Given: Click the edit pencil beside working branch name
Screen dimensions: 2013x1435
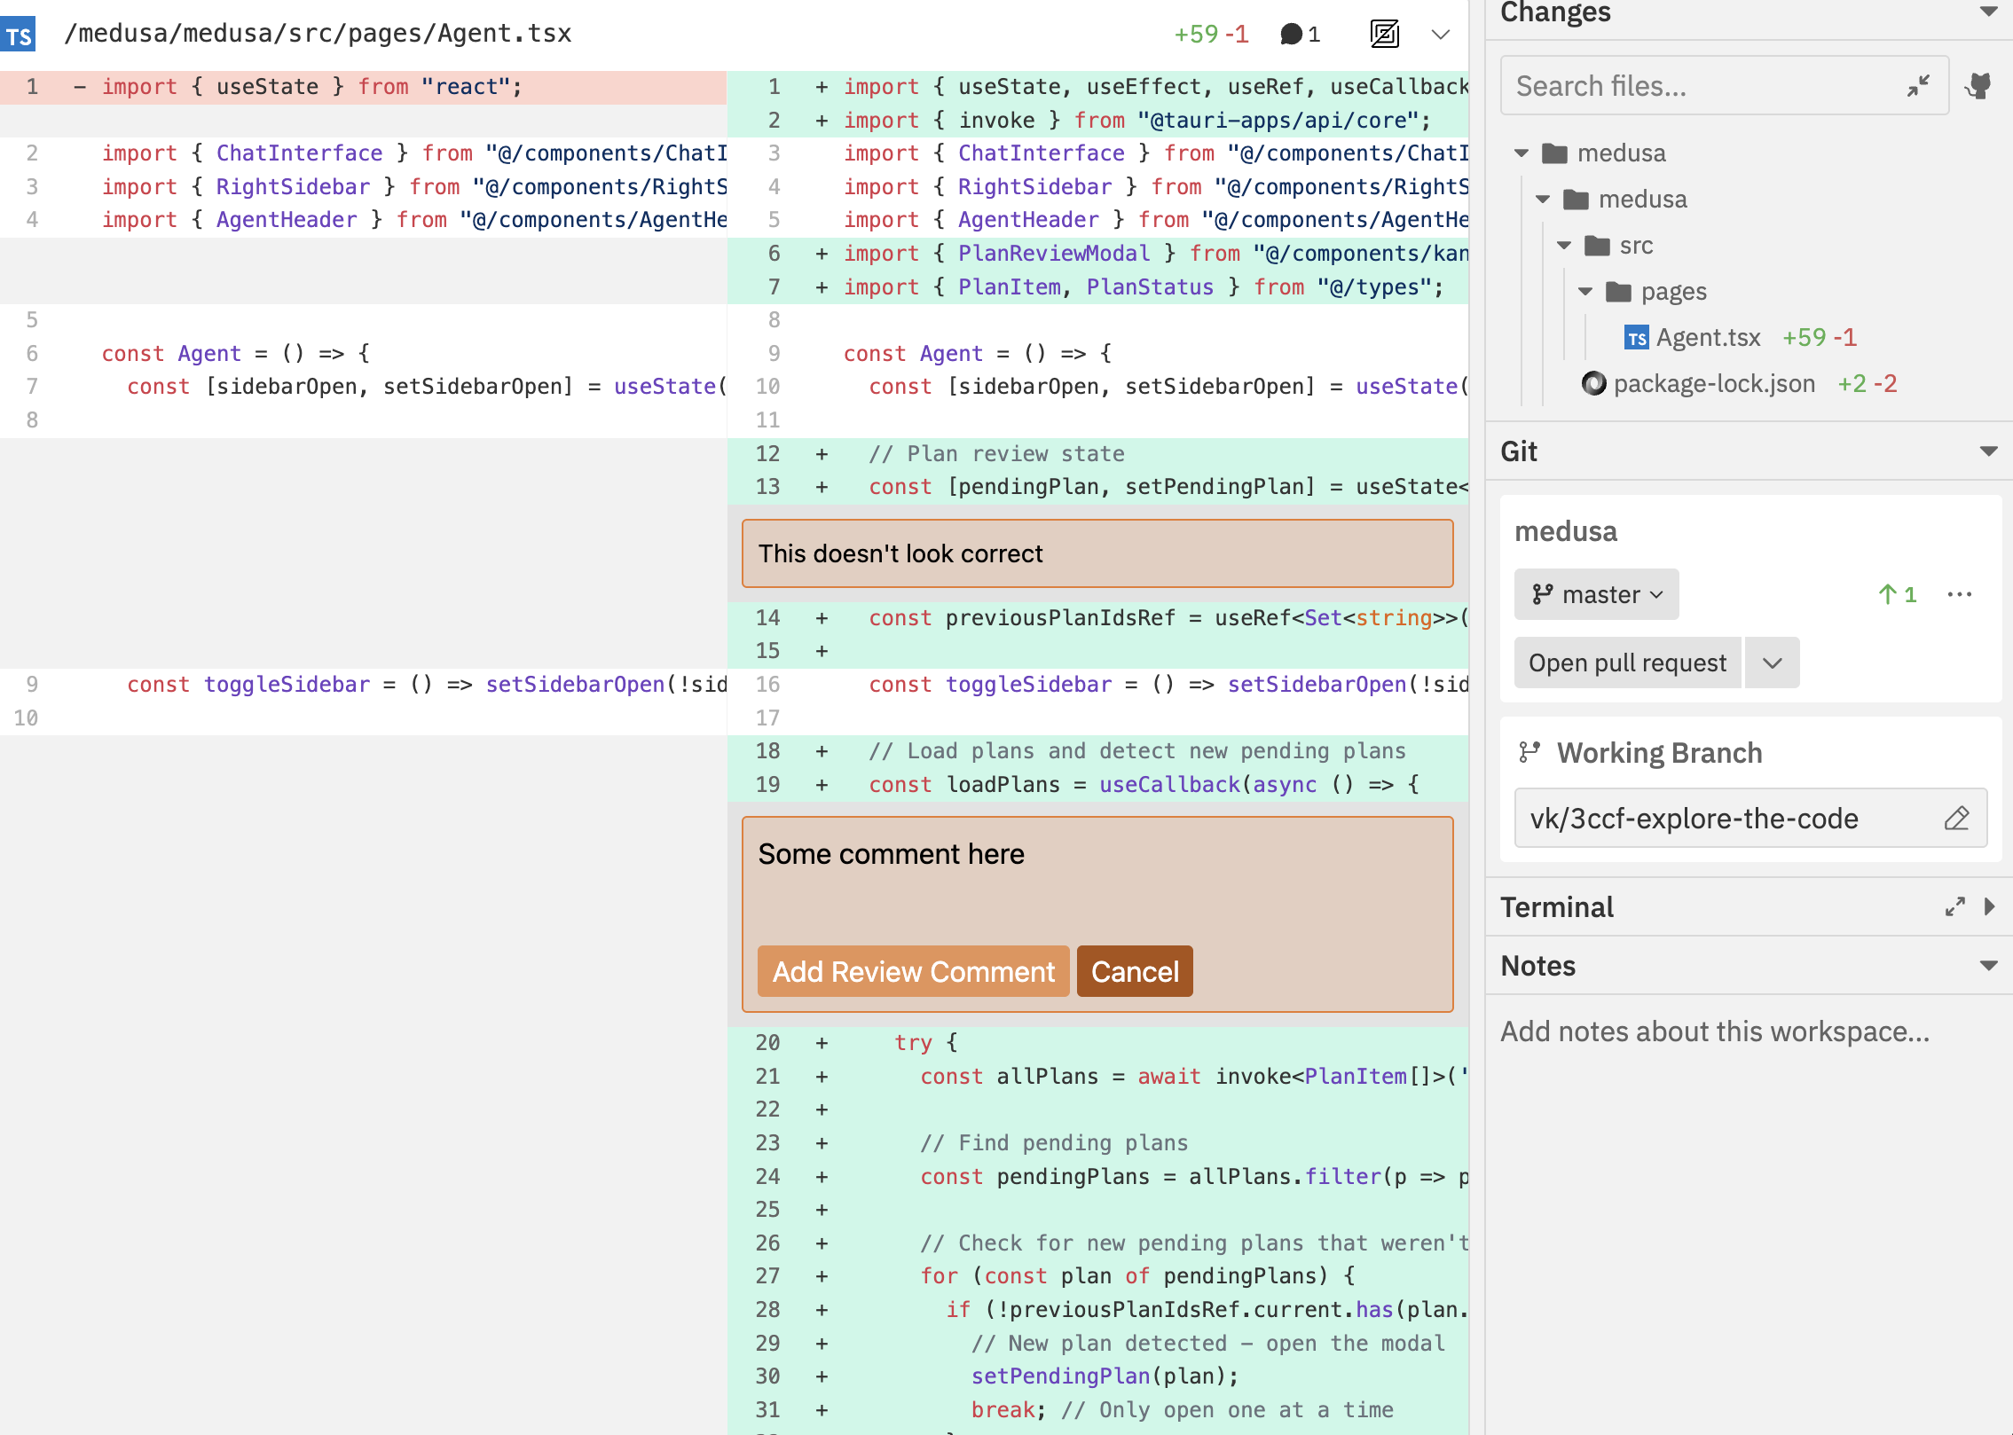Looking at the screenshot, I should pos(1955,818).
